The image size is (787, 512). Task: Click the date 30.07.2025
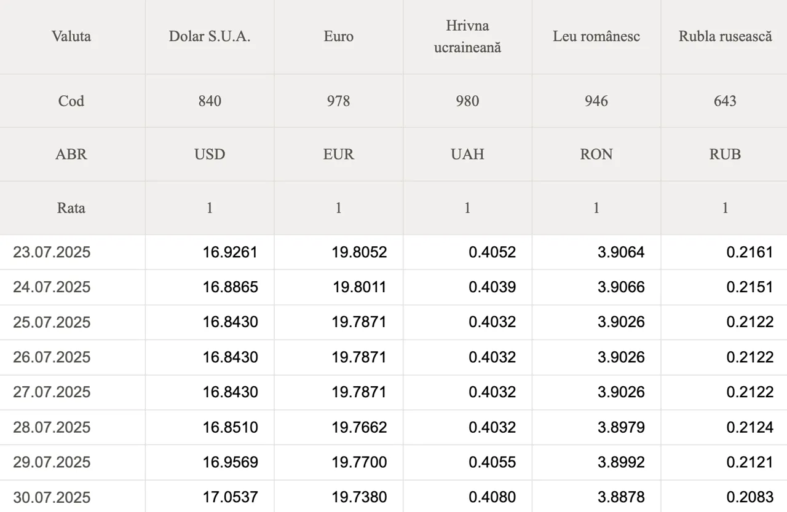[x=52, y=497]
